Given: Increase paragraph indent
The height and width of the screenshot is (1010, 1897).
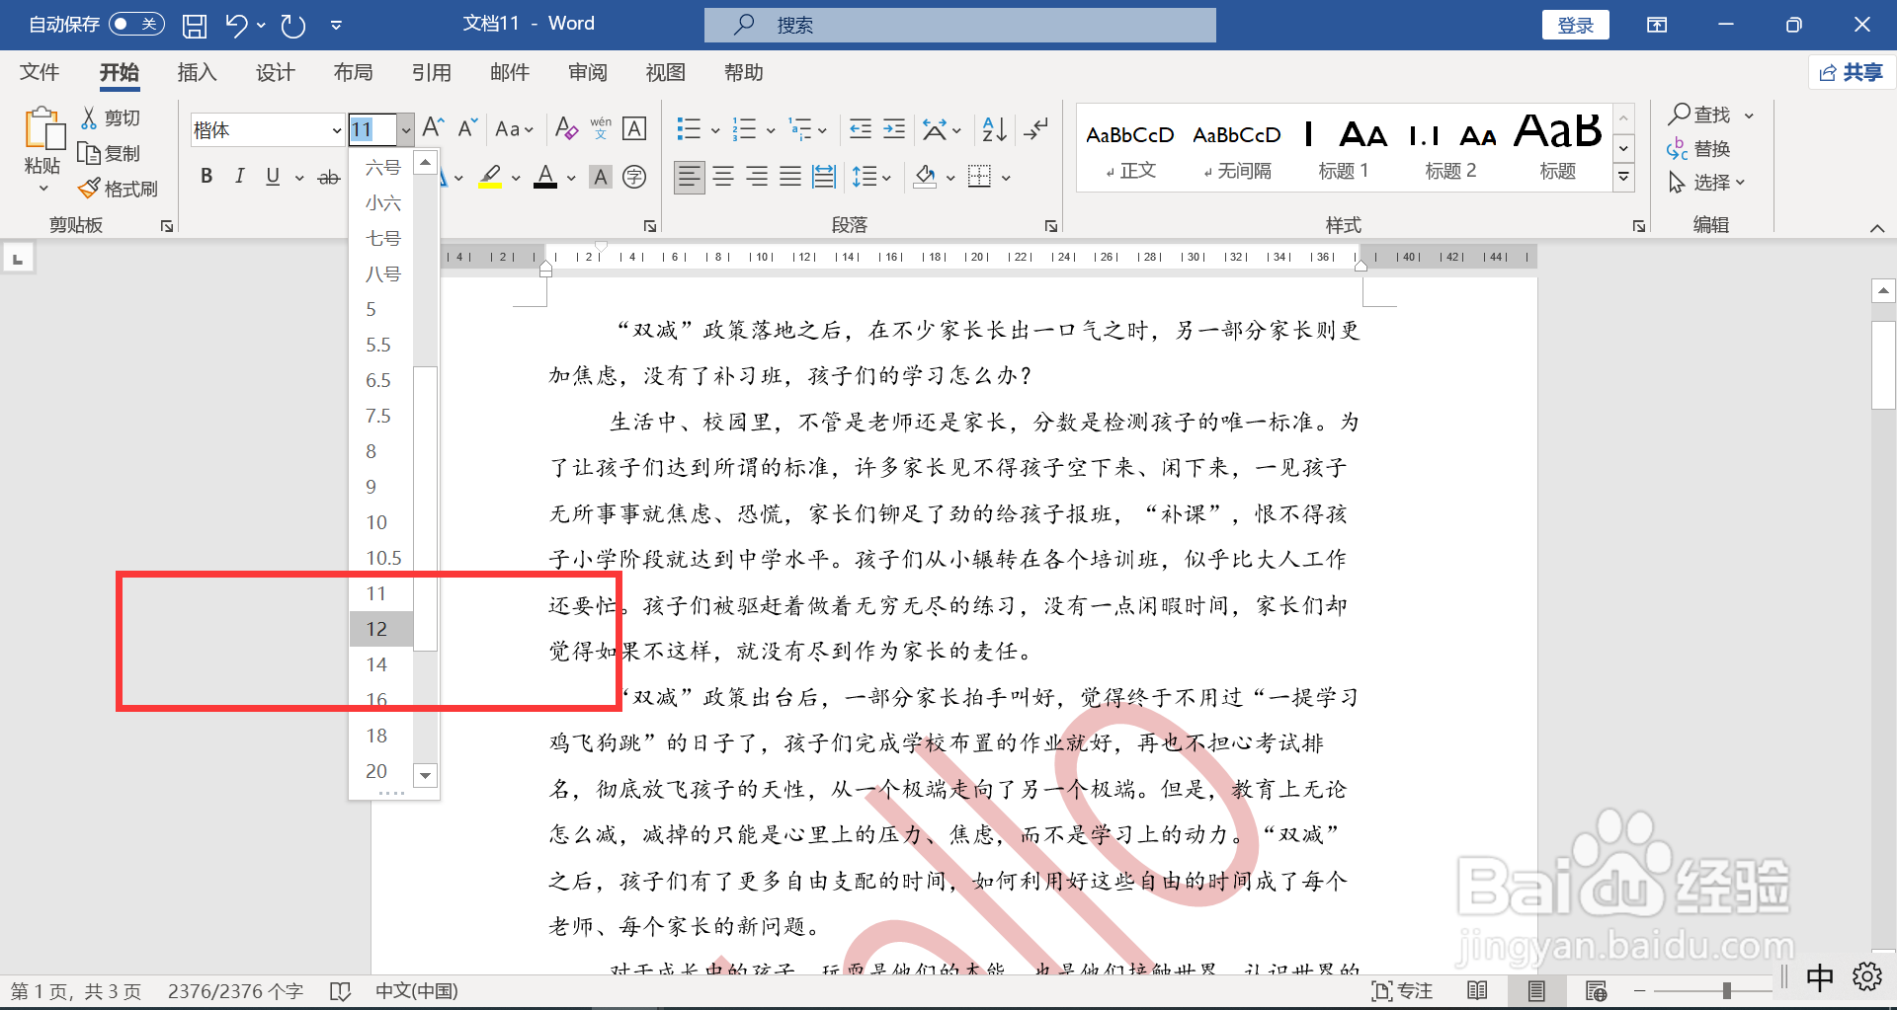Looking at the screenshot, I should click(894, 128).
